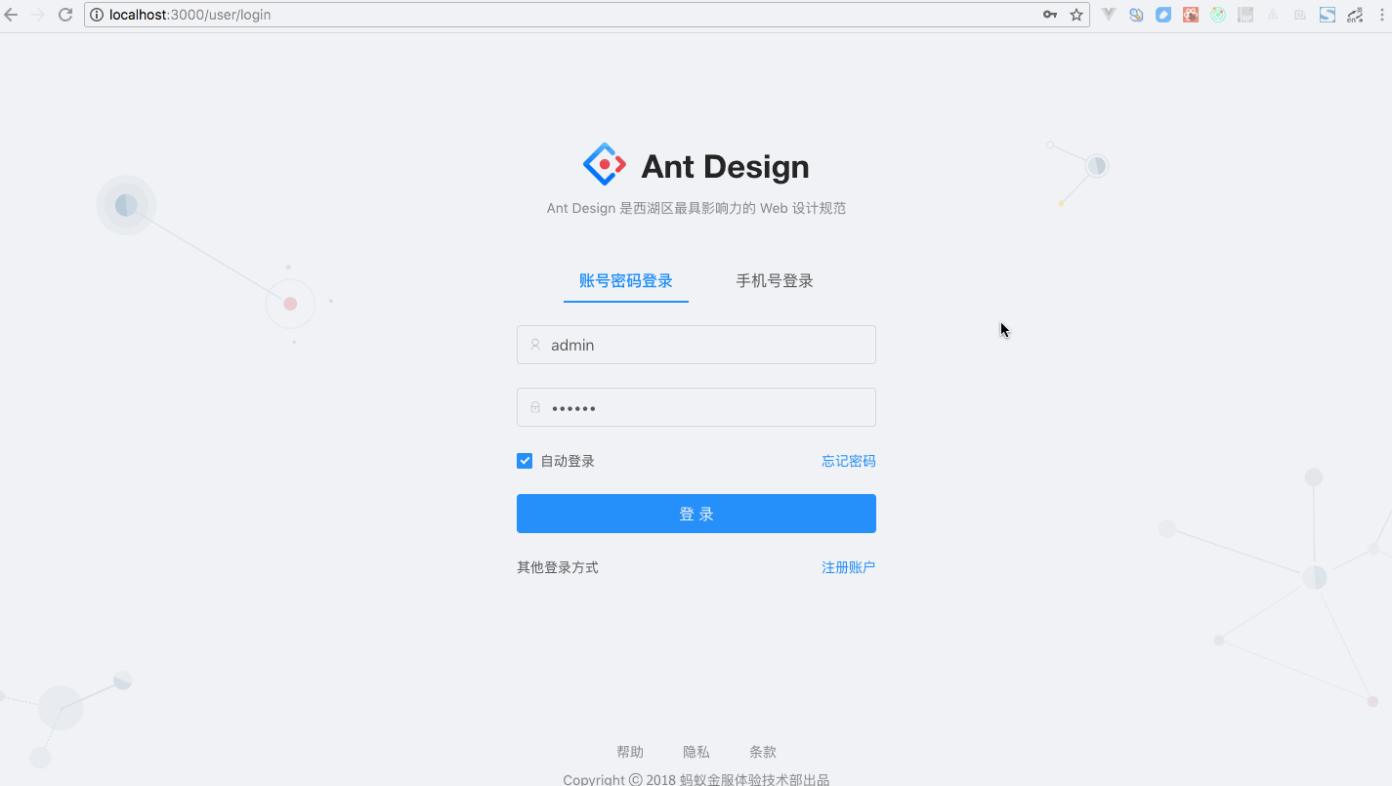The image size is (1392, 786).
Task: Open the 条款 footer link
Action: click(x=763, y=752)
